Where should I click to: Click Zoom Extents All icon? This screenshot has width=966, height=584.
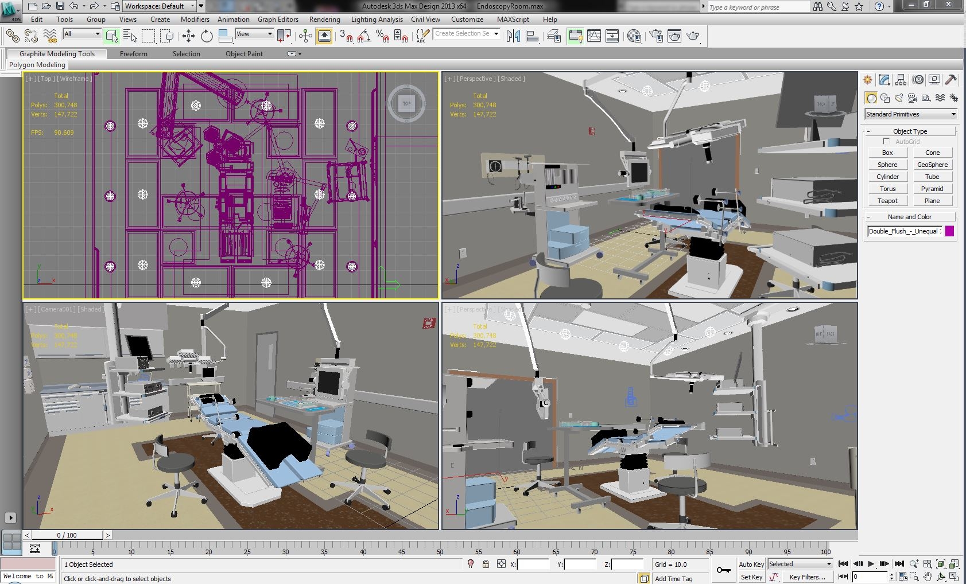pos(955,564)
